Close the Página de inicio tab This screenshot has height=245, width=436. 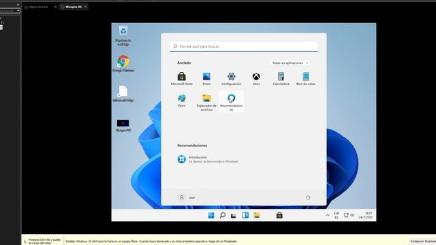point(55,7)
